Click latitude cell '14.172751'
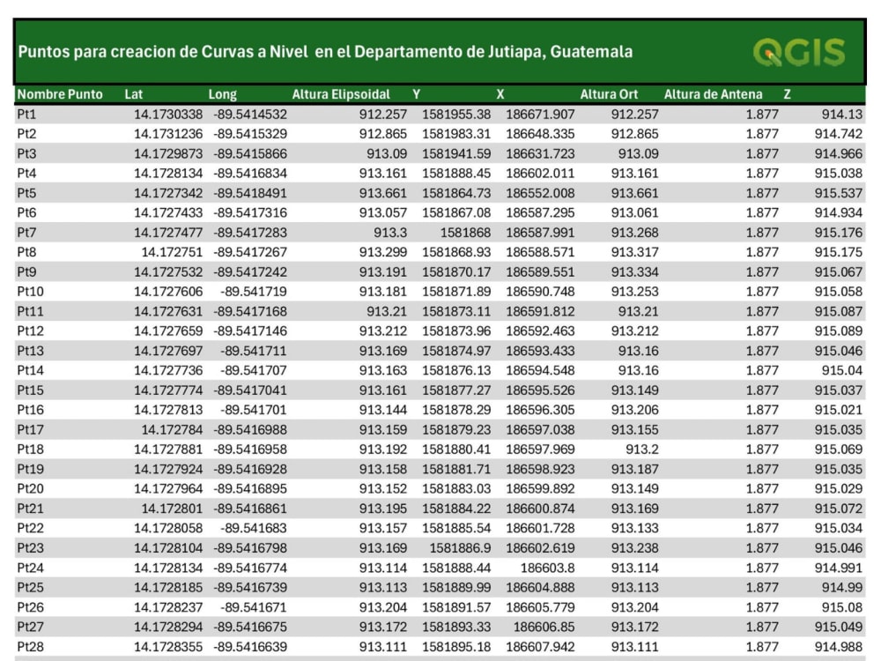Viewport: 881px width, 661px height. pos(172,252)
